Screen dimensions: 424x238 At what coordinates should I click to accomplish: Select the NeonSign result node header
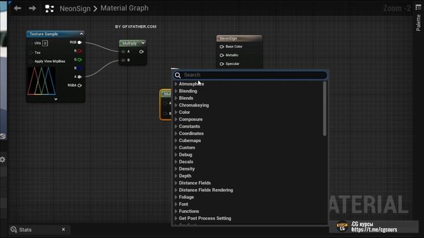(239, 38)
